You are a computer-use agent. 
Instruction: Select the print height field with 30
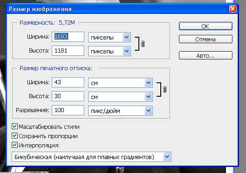(x=68, y=96)
